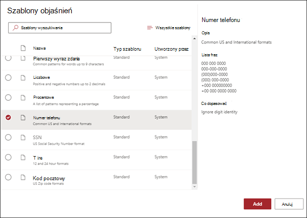This screenshot has width=307, height=218.
Task: Click the scroll down arrow of list
Action: tap(194, 187)
